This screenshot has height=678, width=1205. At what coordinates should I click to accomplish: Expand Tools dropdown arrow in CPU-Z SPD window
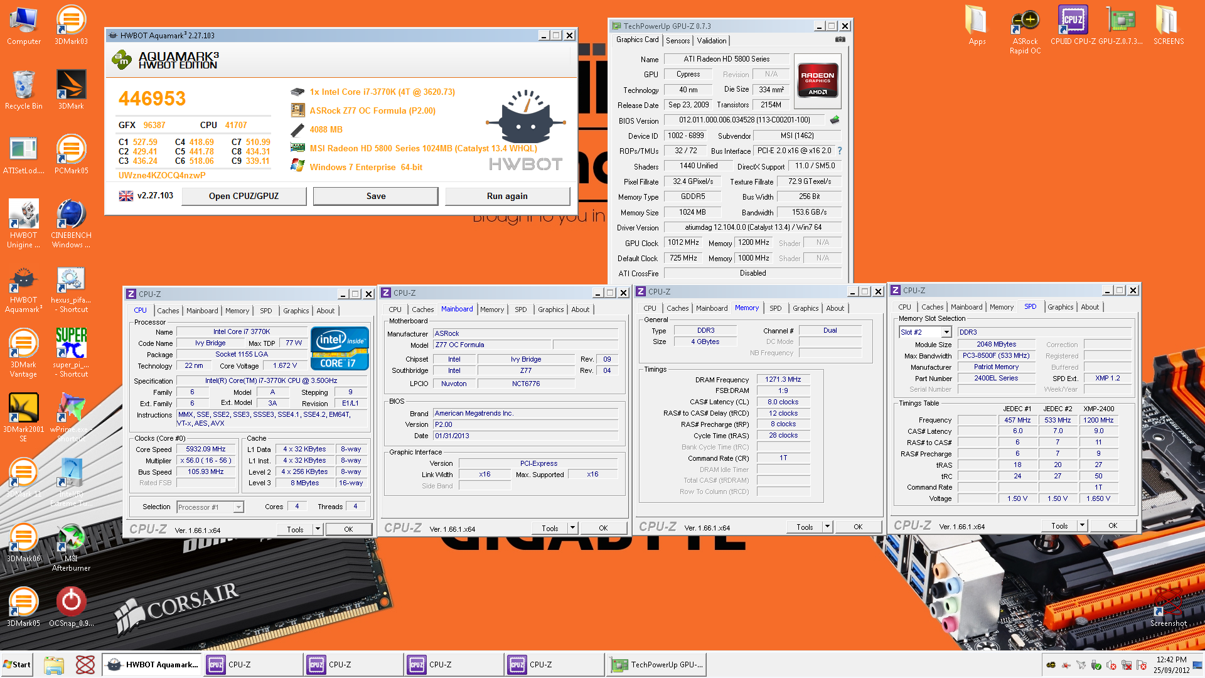(x=1082, y=525)
